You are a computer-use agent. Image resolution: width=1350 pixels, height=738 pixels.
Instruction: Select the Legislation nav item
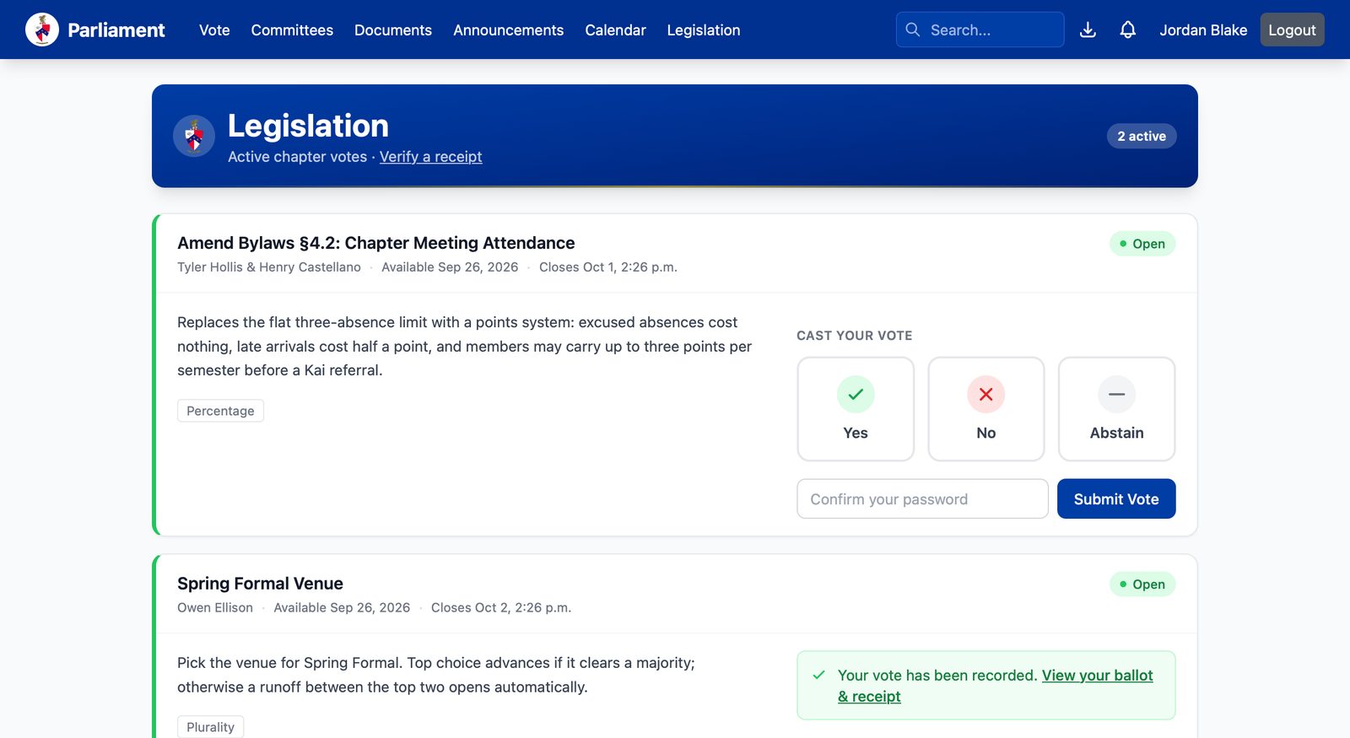(704, 30)
